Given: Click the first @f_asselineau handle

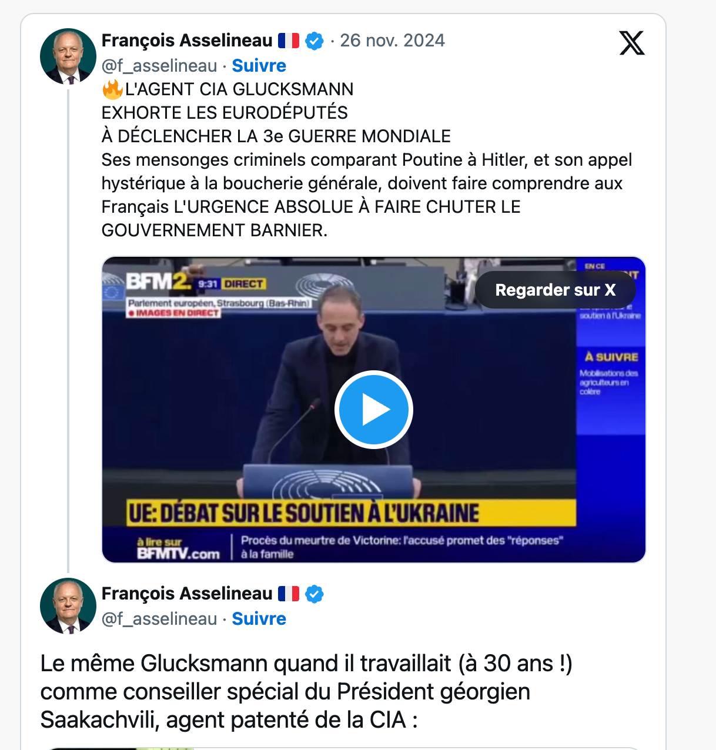Looking at the screenshot, I should tap(159, 65).
